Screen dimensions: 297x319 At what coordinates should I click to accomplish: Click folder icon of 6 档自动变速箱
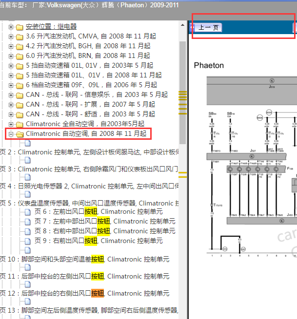click(x=20, y=85)
